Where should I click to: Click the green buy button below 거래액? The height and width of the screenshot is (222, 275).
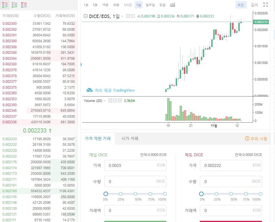[135, 221]
